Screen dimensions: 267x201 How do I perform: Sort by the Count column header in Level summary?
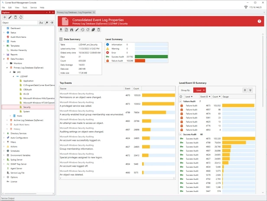click(216, 97)
